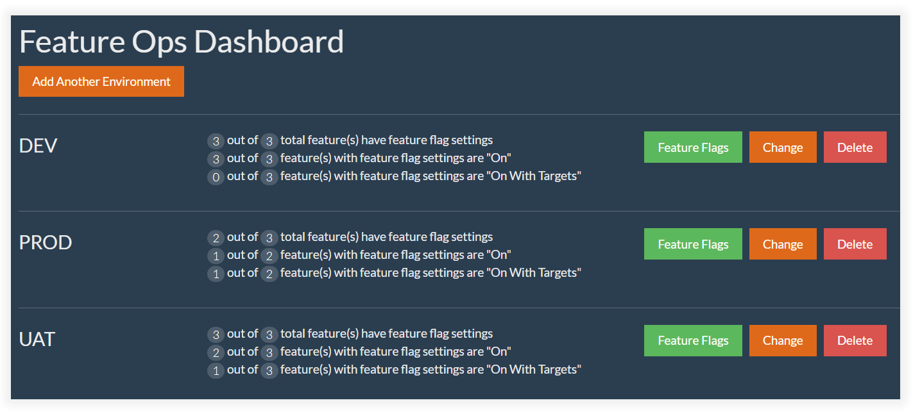Delete the UAT environment
This screenshot has width=913, height=414.
click(855, 340)
